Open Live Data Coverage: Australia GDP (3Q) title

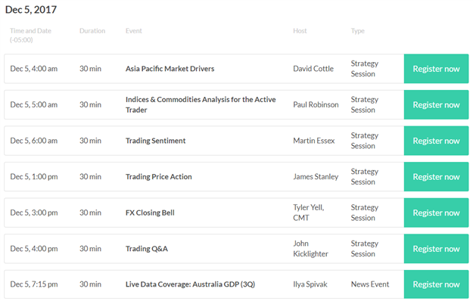(x=191, y=284)
